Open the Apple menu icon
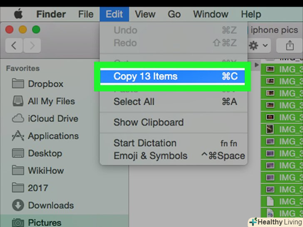Screen dimensions: 303x227 click(x=18, y=14)
